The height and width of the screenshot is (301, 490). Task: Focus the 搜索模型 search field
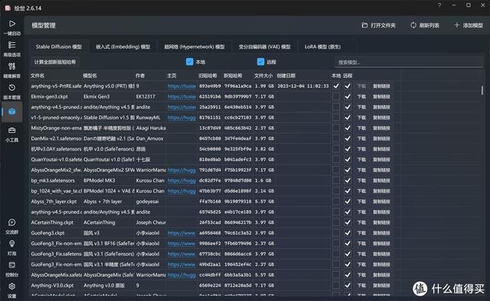tap(409, 63)
